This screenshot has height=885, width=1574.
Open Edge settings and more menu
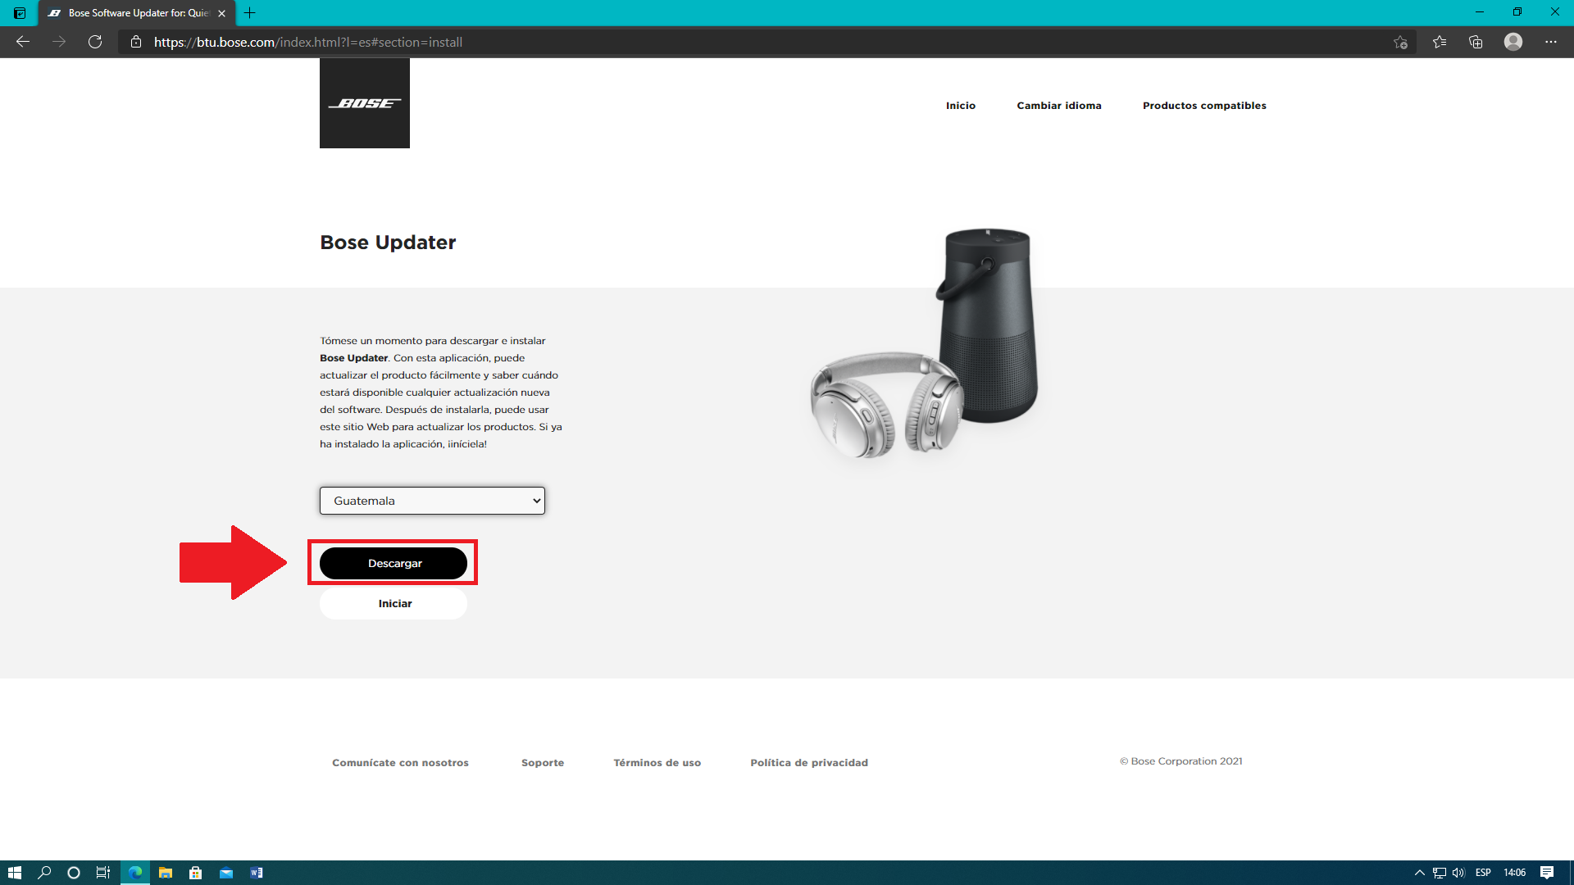pos(1551,42)
